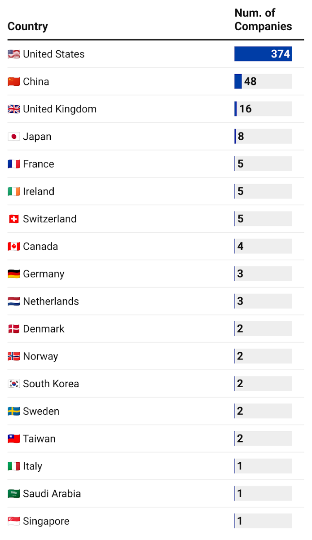Click the Netherlands country name
This screenshot has width=312, height=540.
51,301
